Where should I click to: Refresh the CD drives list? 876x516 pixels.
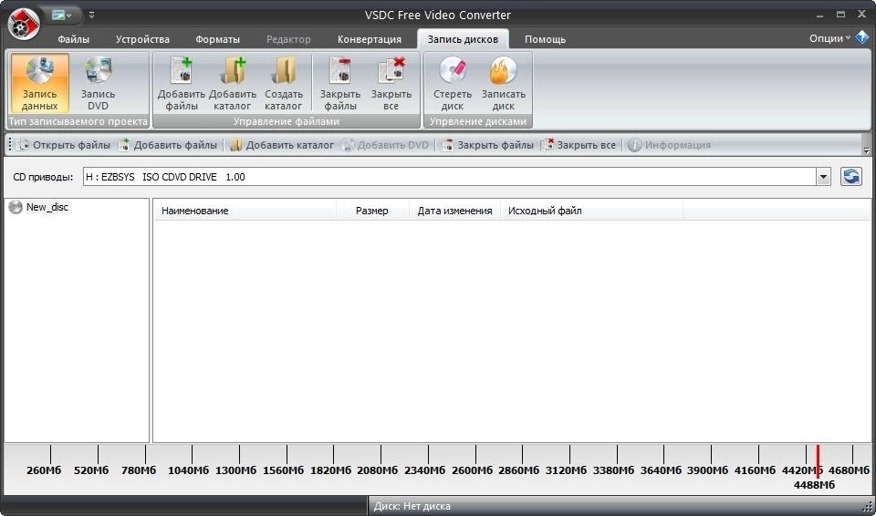[850, 177]
